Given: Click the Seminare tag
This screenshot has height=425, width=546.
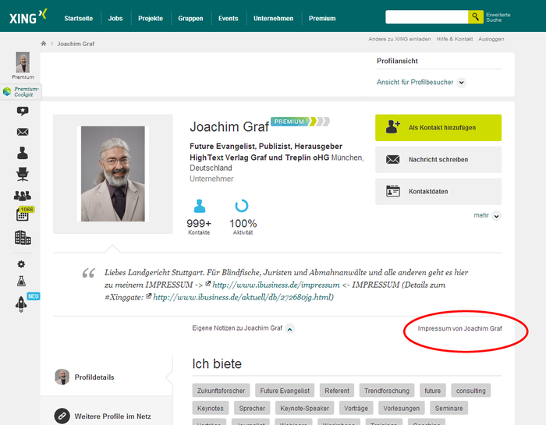Looking at the screenshot, I should (x=448, y=408).
